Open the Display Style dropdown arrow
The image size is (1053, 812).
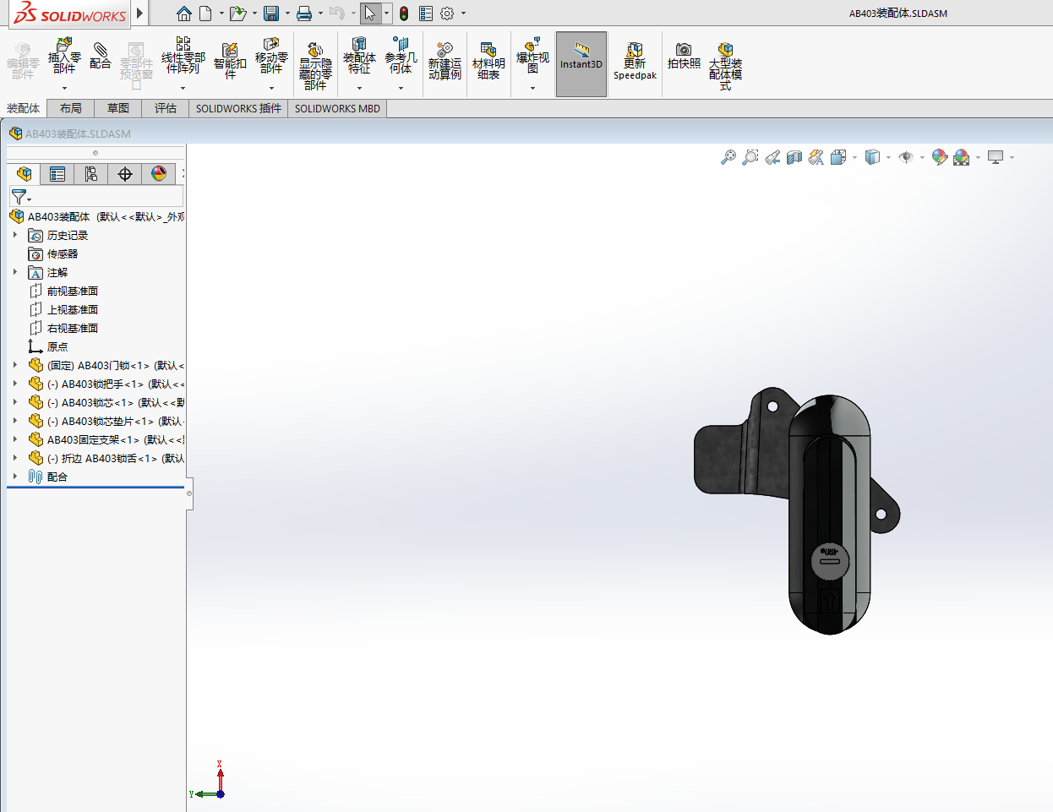tap(888, 157)
